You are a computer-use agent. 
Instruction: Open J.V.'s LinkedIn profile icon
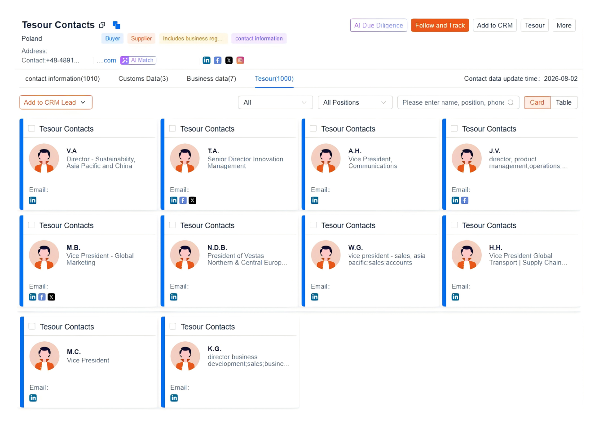455,200
